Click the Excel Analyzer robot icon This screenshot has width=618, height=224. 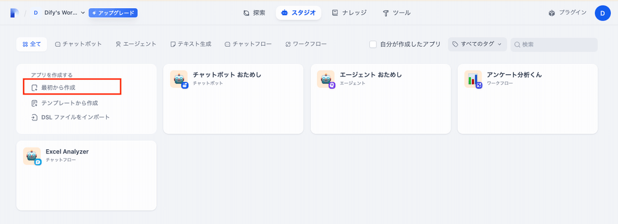click(x=32, y=156)
